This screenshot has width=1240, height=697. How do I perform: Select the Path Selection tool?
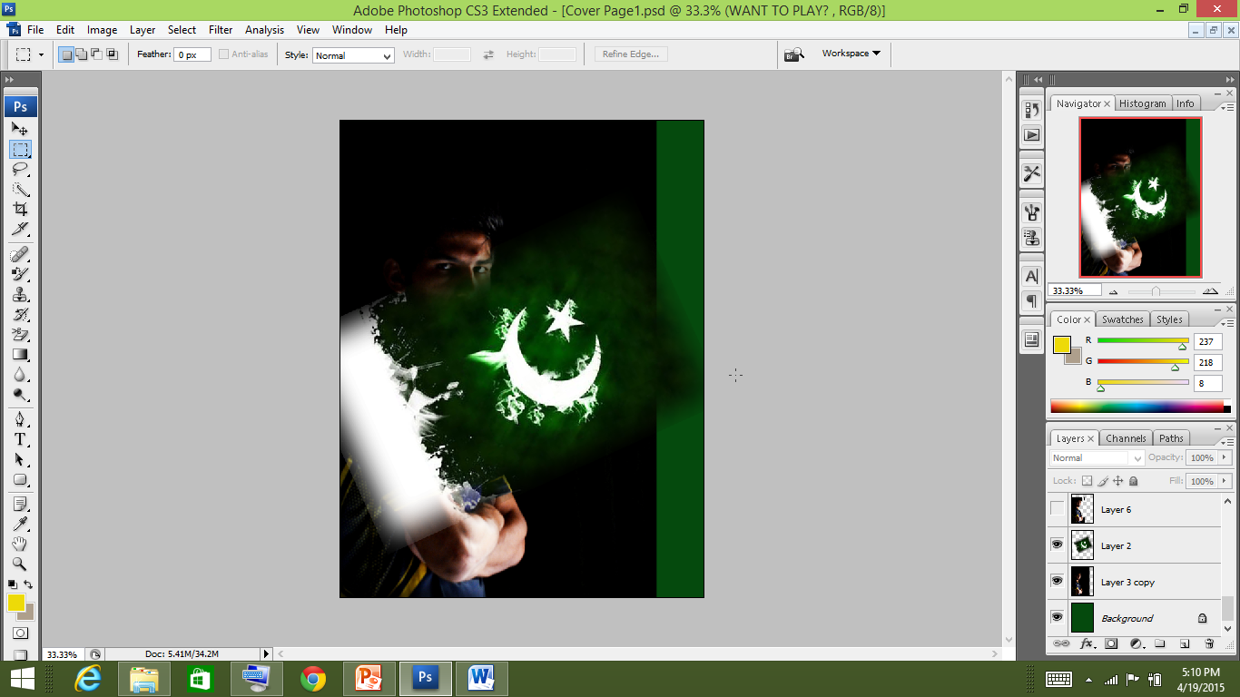[x=20, y=459]
